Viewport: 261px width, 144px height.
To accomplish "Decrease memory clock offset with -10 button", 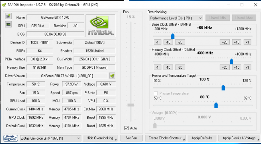I will point(168,67).
